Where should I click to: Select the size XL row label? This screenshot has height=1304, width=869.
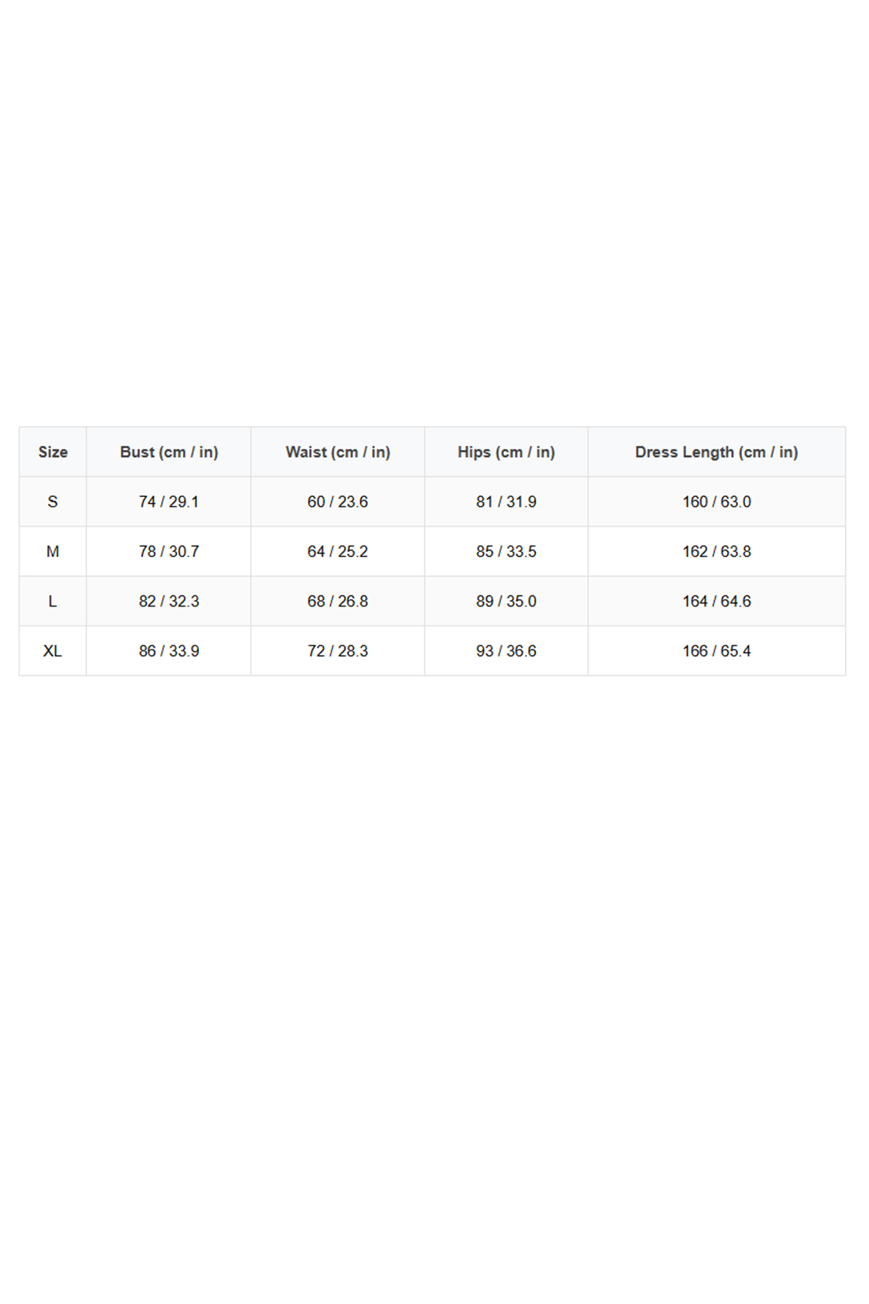53,651
